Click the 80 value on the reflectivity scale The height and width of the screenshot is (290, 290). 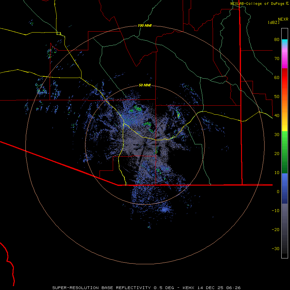point(277,40)
